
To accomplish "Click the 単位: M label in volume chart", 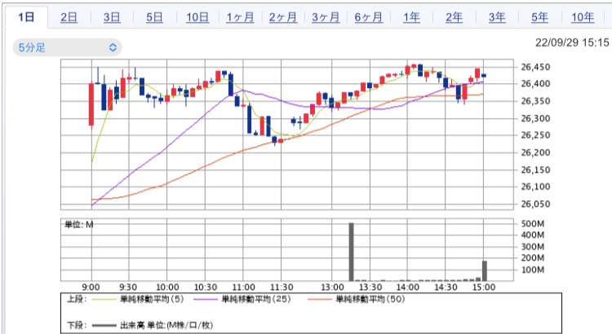I will 79,225.
